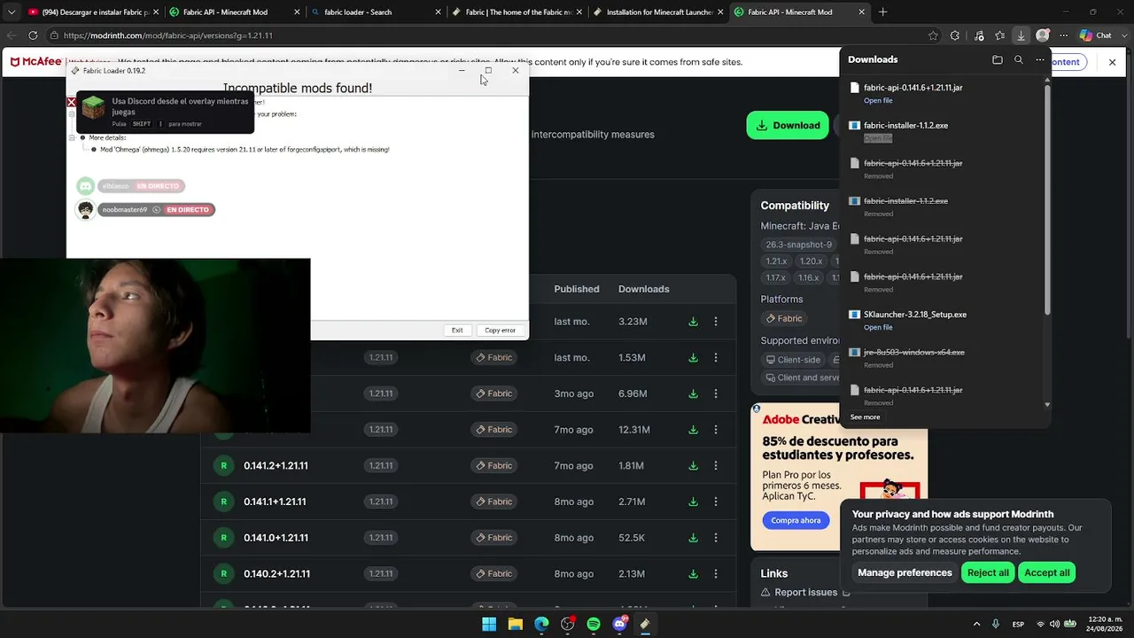
Task: Select the 1.21.x version tag in Compatibility
Action: click(776, 261)
